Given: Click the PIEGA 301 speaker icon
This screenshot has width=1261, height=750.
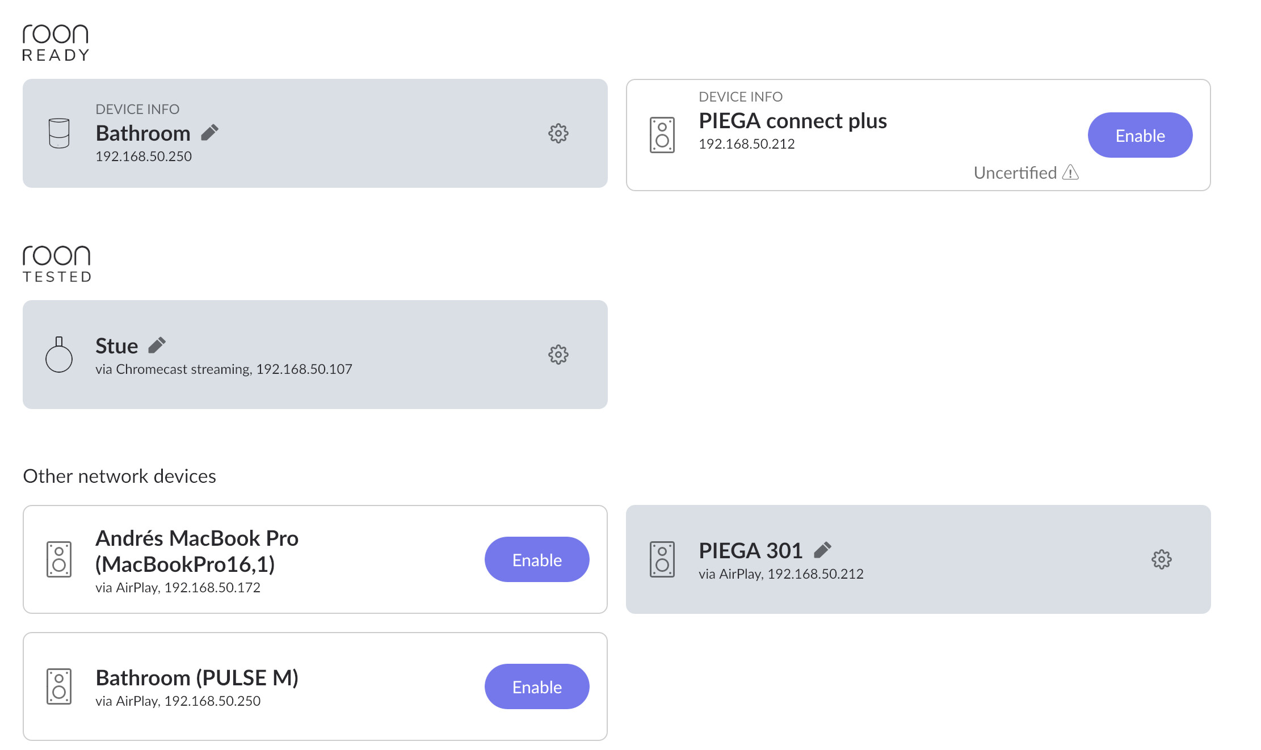Looking at the screenshot, I should [662, 559].
